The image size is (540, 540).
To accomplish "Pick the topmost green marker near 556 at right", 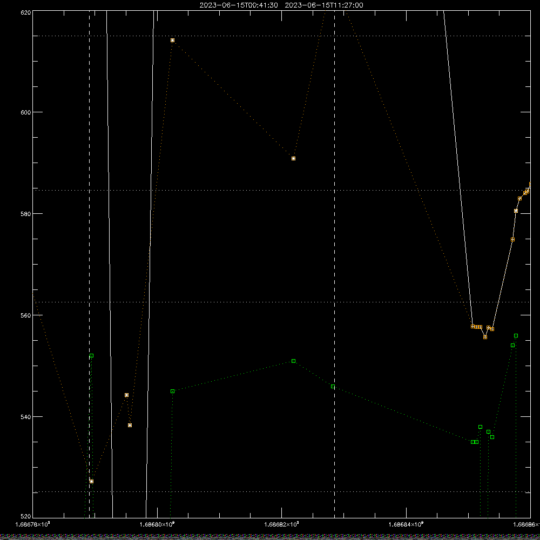I will point(516,335).
